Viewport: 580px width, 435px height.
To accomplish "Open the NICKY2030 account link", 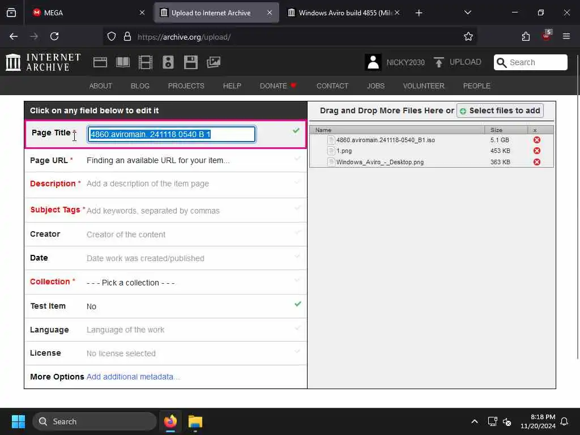I will (406, 62).
